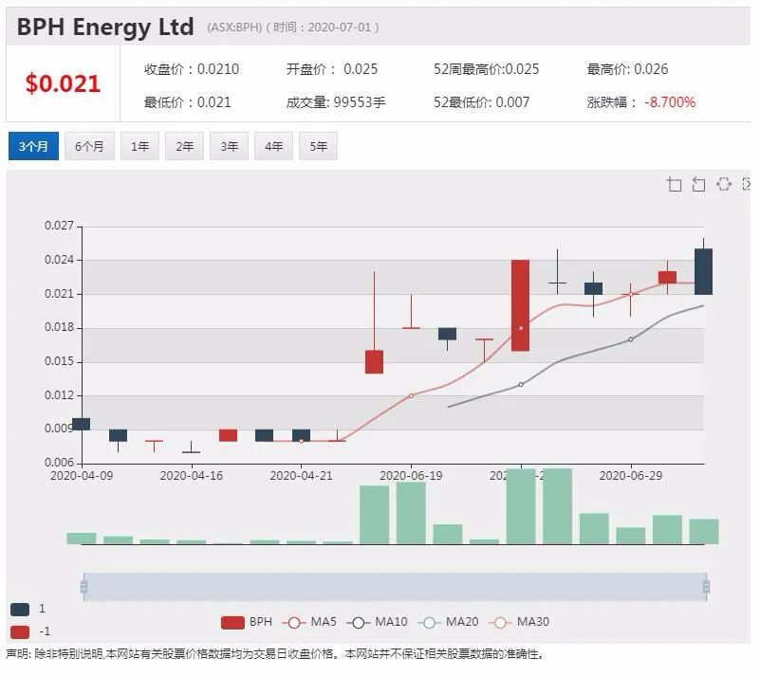
Task: Click the right handle of the zoom slider
Action: click(706, 587)
